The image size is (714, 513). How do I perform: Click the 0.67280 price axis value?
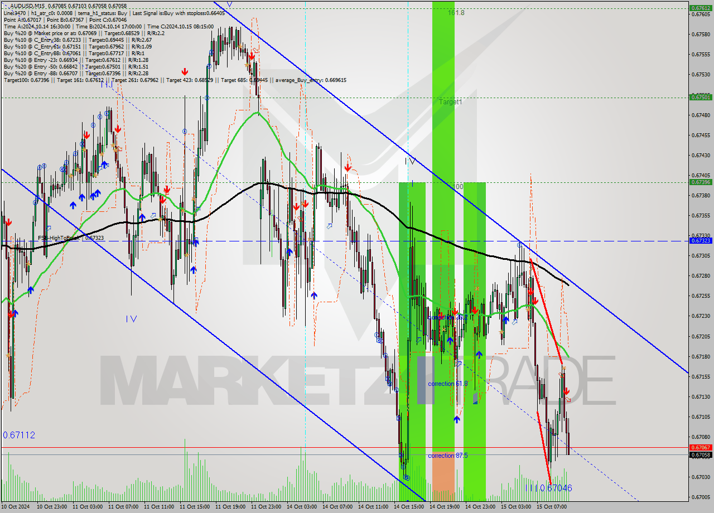(701, 275)
